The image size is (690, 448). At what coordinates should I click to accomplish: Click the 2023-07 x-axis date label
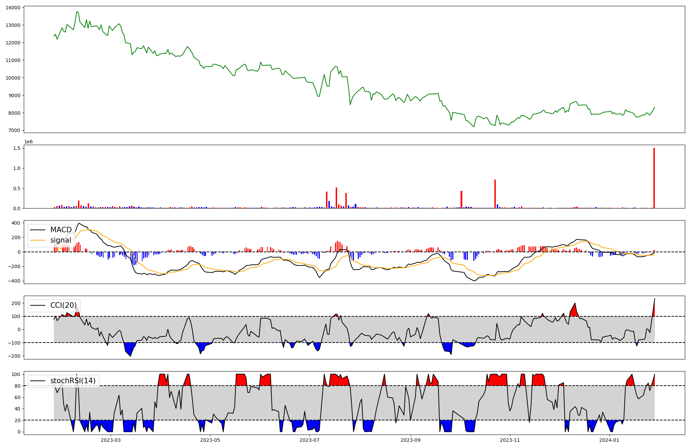309,440
